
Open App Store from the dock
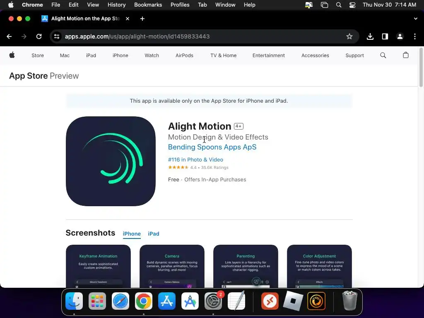pos(167,301)
